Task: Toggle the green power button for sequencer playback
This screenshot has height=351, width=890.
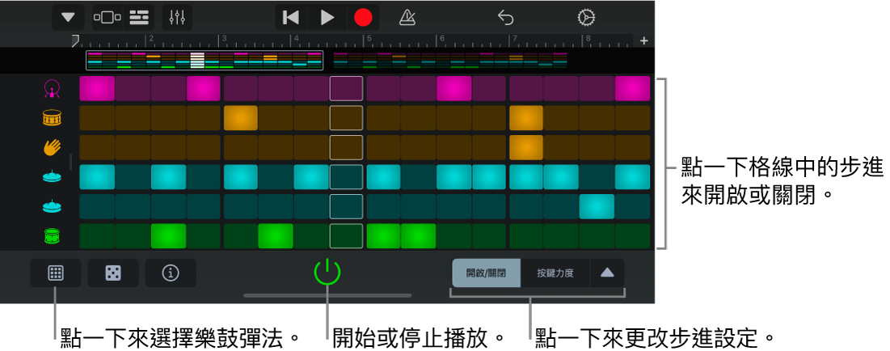Action: [327, 272]
